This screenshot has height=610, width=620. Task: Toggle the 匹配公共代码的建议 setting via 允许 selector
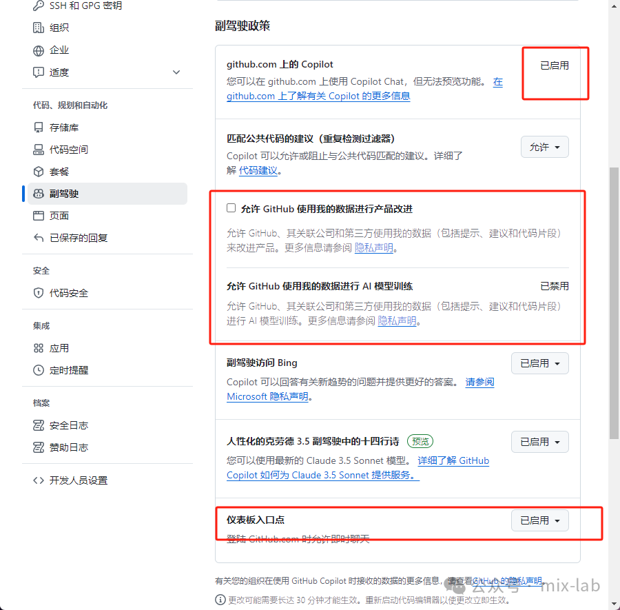(x=544, y=146)
